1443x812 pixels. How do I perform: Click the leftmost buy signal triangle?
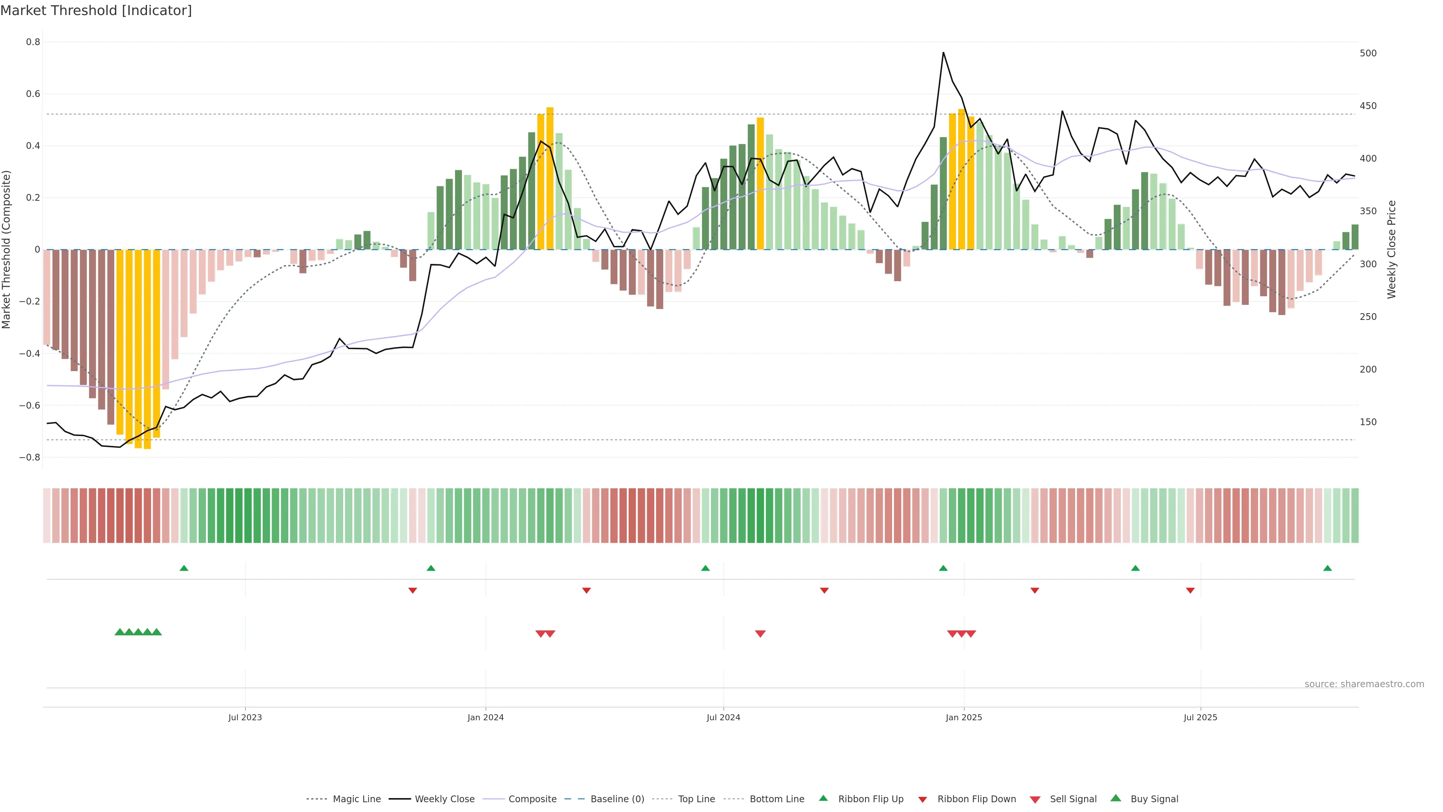(x=119, y=632)
